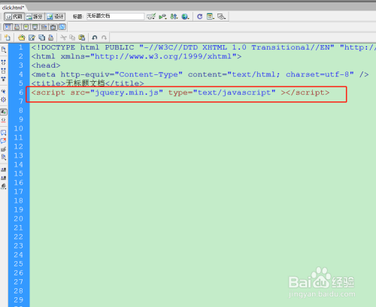
Task: Toggle Highlight Invalid Code icon
Action: [x=4, y=120]
